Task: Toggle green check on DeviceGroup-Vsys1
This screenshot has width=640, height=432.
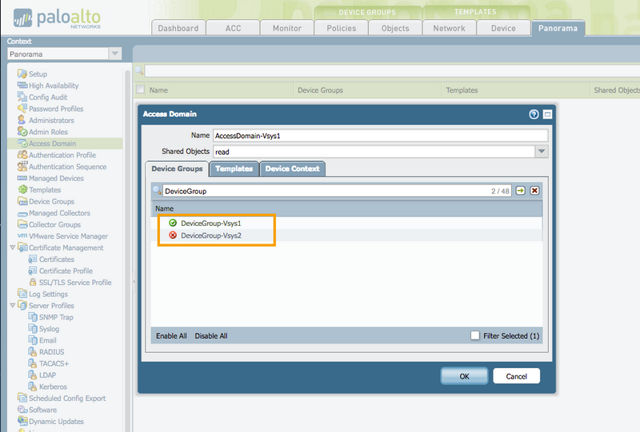Action: click(x=173, y=223)
